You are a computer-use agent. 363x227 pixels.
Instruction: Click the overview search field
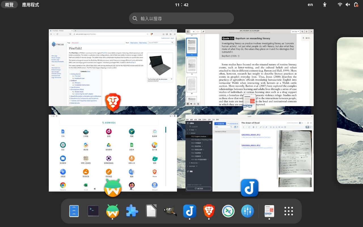(x=181, y=18)
